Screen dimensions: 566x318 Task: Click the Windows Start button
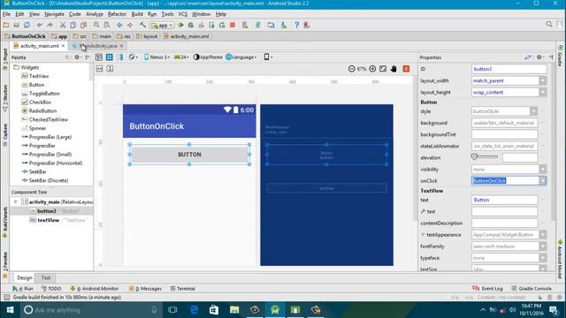tap(10, 310)
